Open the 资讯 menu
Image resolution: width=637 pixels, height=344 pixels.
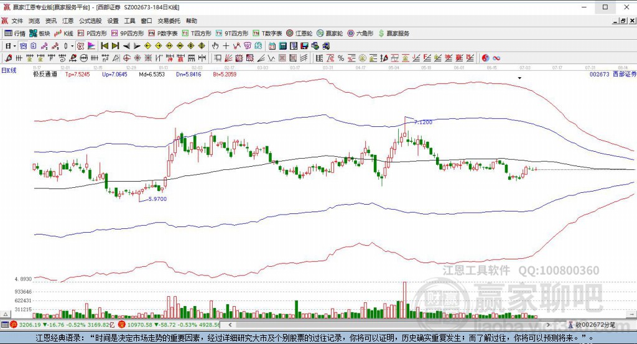click(51, 21)
